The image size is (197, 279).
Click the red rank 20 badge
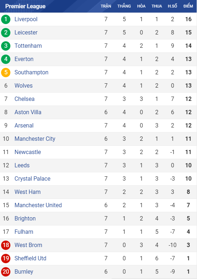[6, 272]
